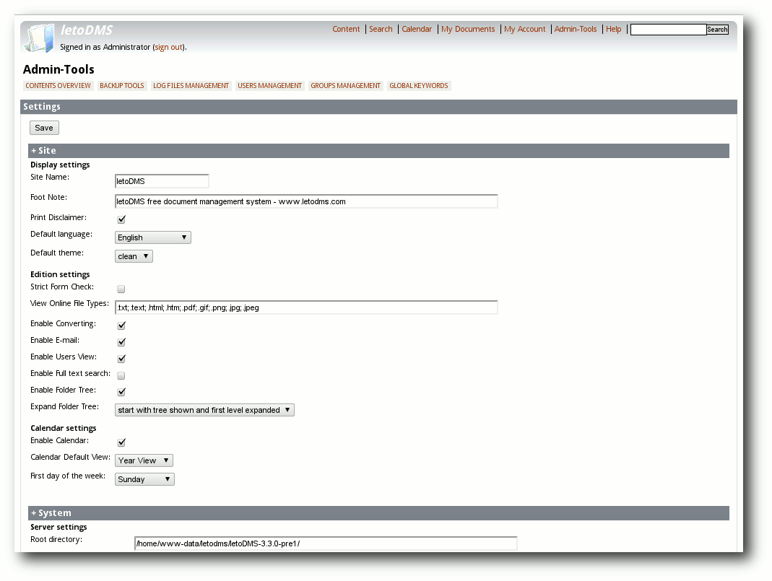Switch to Log Files Management tab
772x581 pixels.
pos(191,86)
